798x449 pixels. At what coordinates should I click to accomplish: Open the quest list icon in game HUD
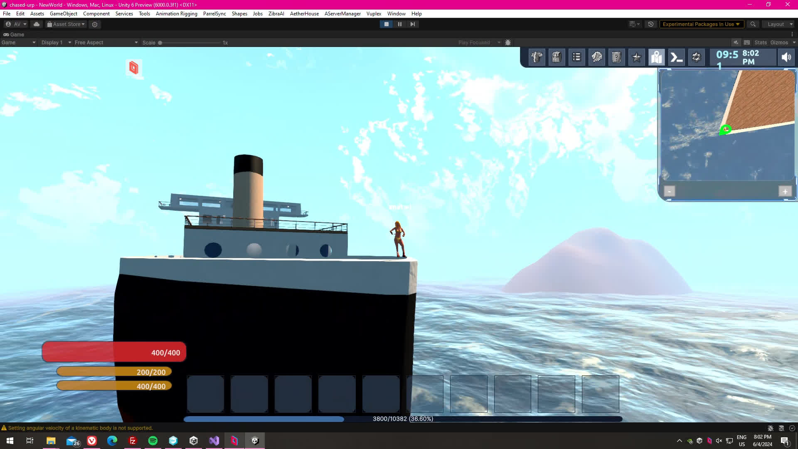point(576,57)
